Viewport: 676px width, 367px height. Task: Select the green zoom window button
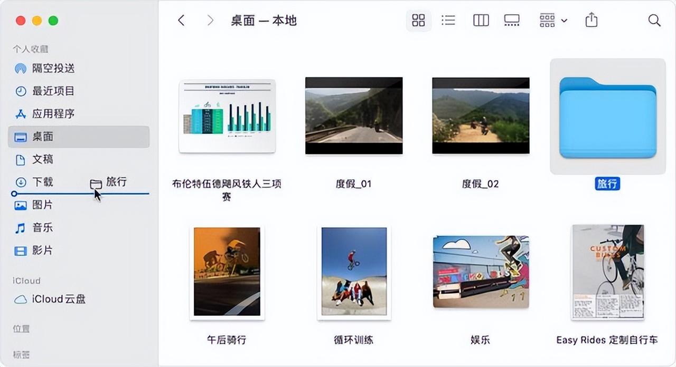[x=52, y=20]
